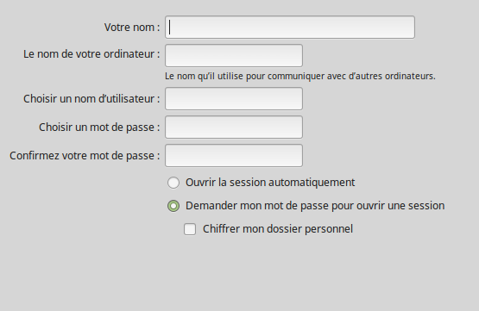Screen dimensions: 479x311
Task: Select the username entry field
Action: coord(234,99)
